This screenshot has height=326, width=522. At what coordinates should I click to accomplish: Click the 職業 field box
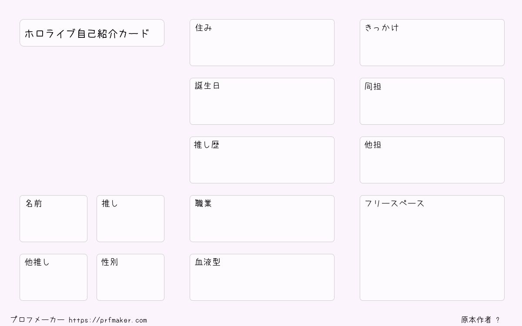(262, 219)
